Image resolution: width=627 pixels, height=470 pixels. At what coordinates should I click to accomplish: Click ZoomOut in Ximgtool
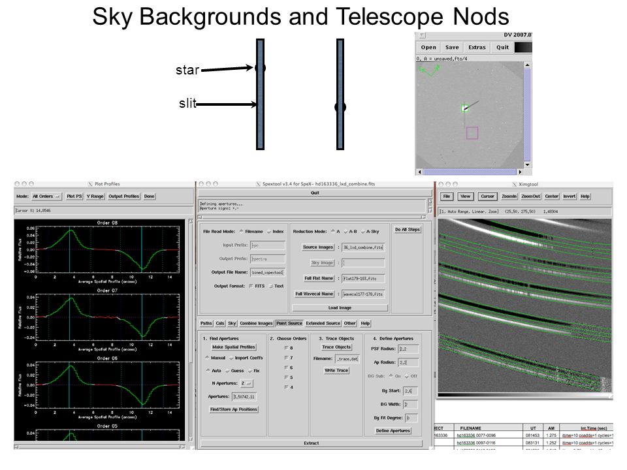(530, 196)
